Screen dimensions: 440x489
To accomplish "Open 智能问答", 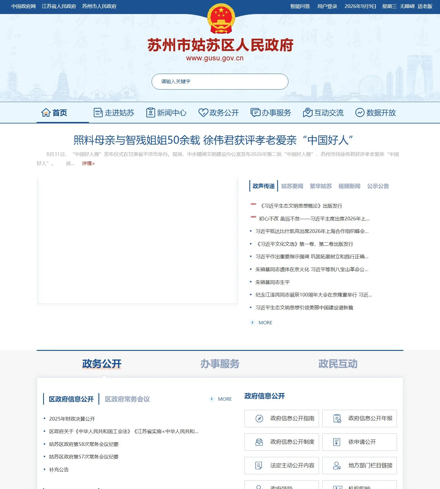I will pyautogui.click(x=300, y=6).
